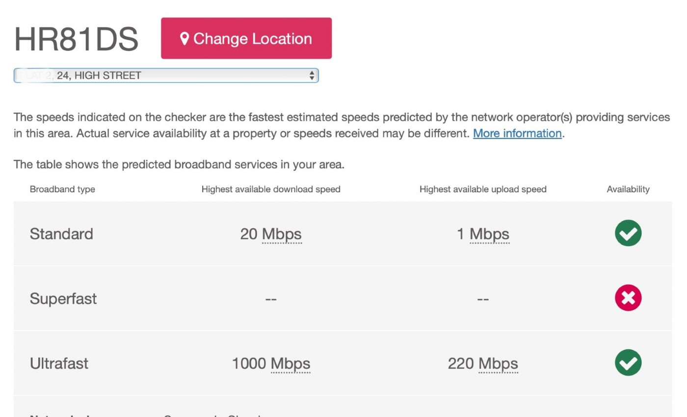Click the green availability tick for Standard
The height and width of the screenshot is (417, 687).
628,233
